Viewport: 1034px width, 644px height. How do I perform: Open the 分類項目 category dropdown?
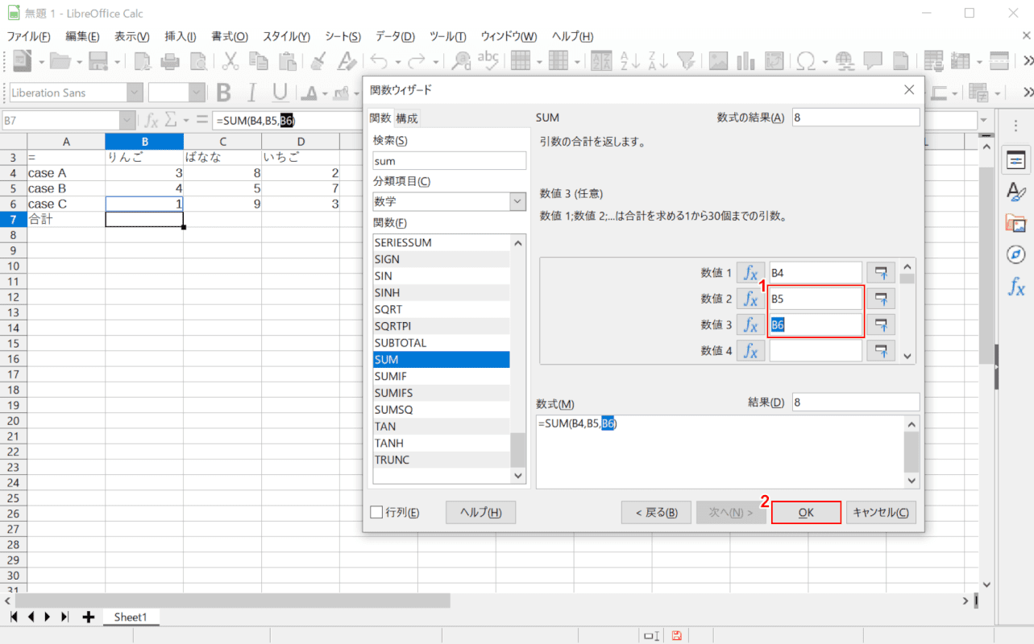point(517,201)
